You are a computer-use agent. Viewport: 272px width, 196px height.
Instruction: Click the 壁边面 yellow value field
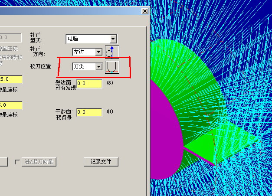tap(89, 84)
